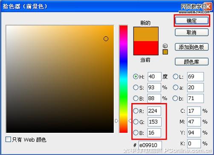Click the 确定 button

point(191,21)
